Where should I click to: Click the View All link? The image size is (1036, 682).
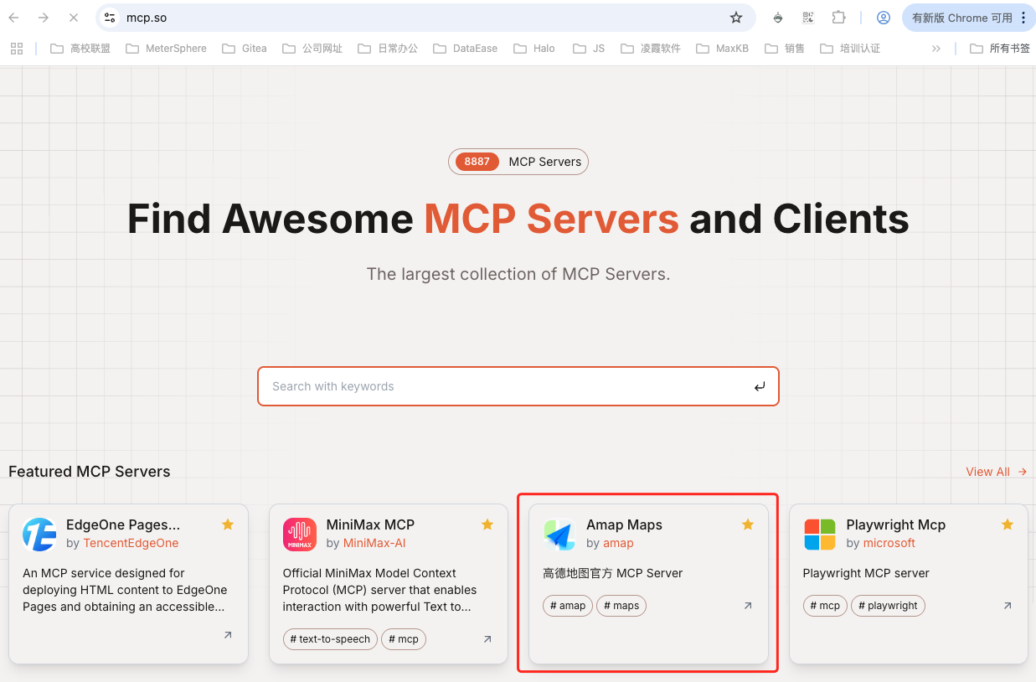tap(988, 472)
